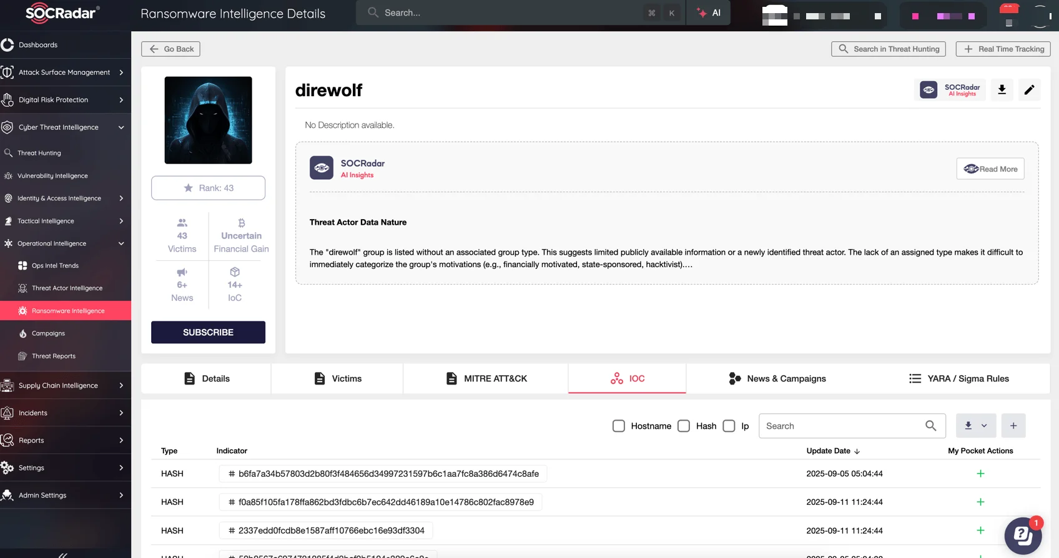The height and width of the screenshot is (558, 1059).
Task: Collapse Cyber Threat Intelligence section
Action: [66, 127]
